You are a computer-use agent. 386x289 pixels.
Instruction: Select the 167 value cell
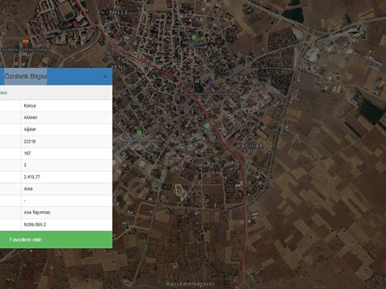(66, 154)
